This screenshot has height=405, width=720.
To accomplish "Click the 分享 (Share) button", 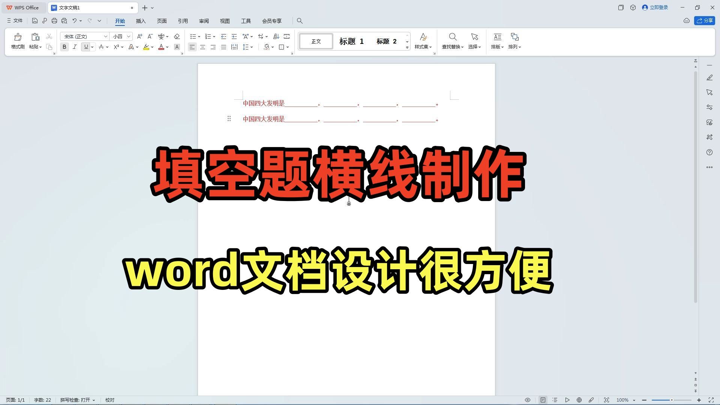I will [x=704, y=21].
